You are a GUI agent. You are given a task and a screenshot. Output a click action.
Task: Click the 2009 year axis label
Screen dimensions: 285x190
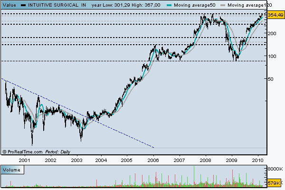pos(232,160)
